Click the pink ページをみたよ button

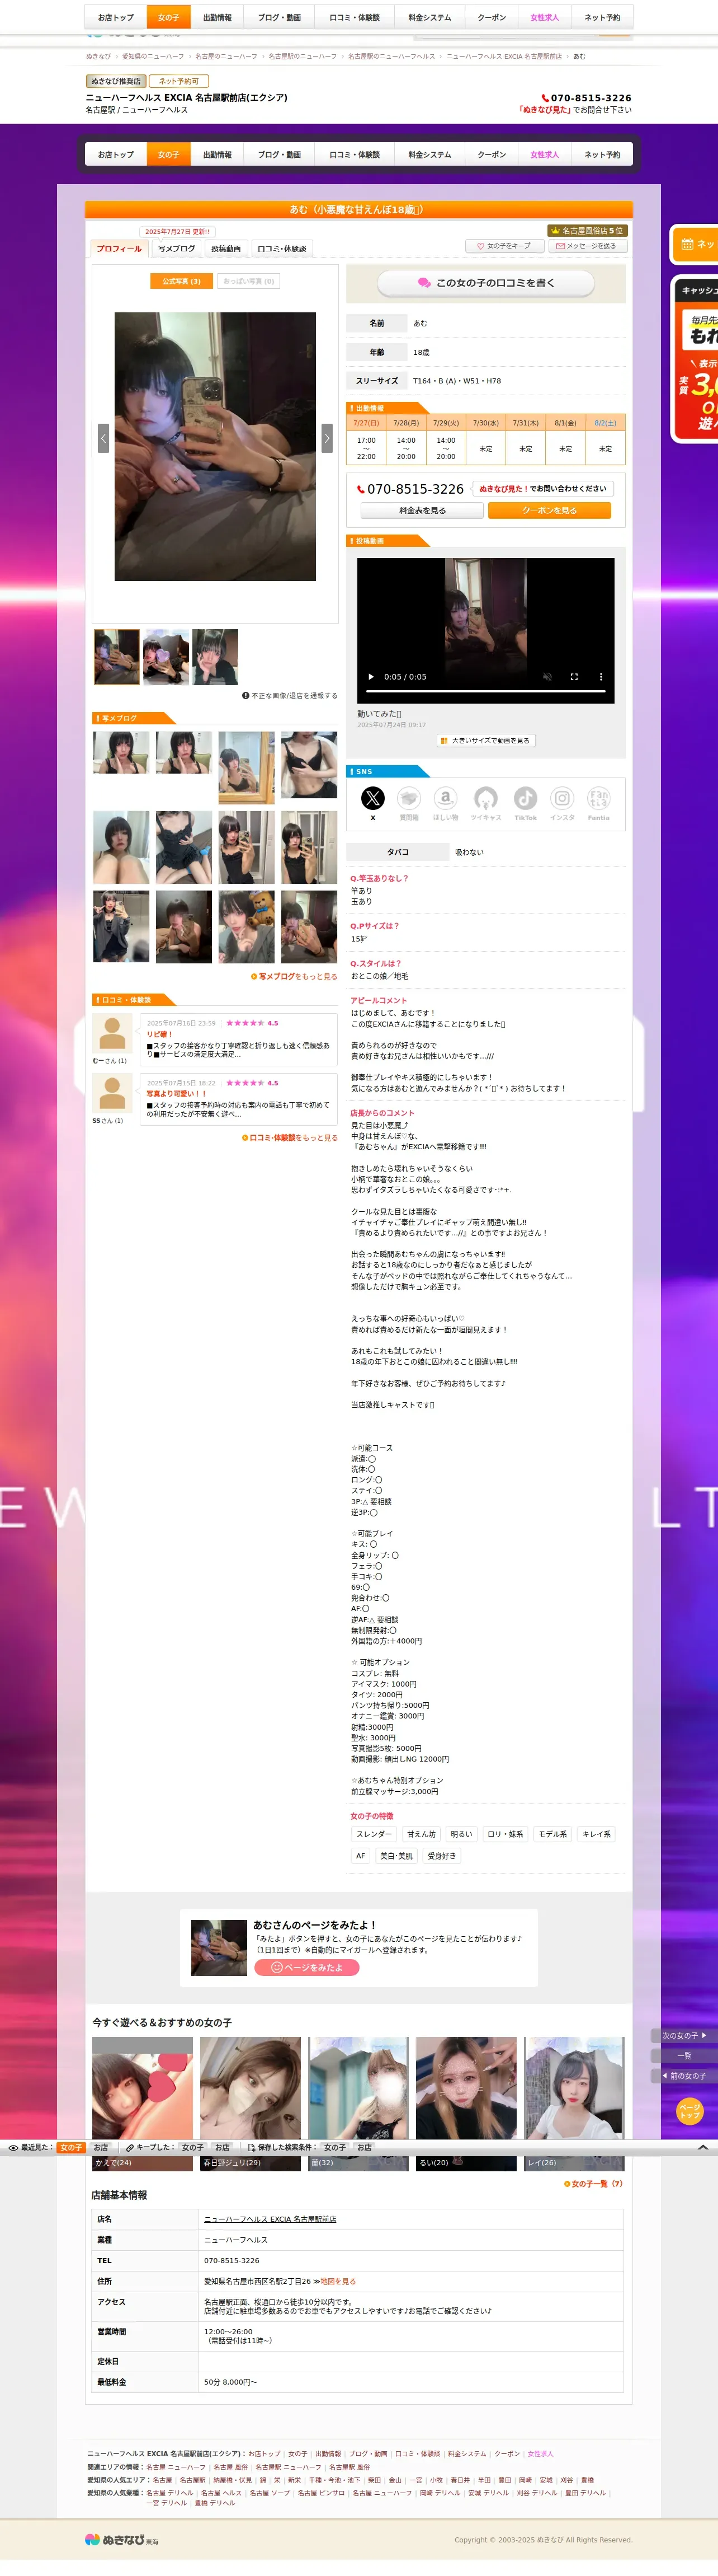pyautogui.click(x=306, y=1967)
